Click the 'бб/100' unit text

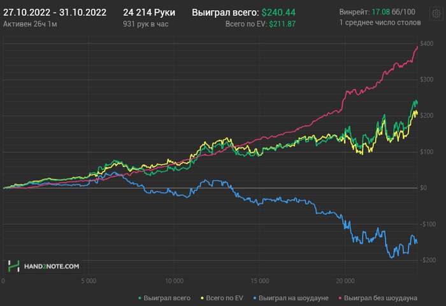[x=403, y=12]
